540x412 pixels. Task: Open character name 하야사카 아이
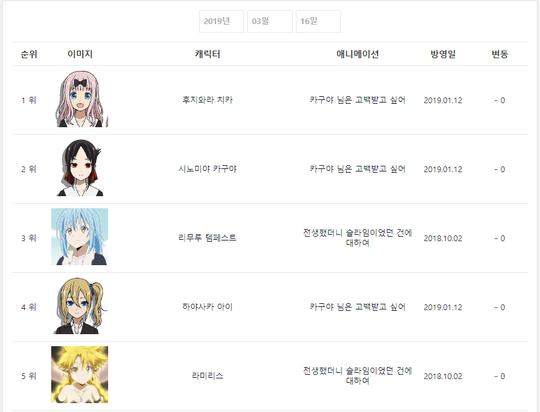coord(207,307)
